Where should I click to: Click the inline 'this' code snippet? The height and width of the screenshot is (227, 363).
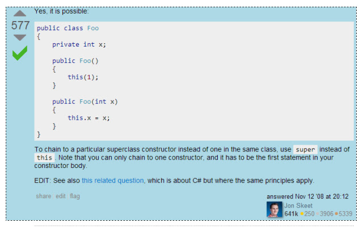tap(44, 158)
